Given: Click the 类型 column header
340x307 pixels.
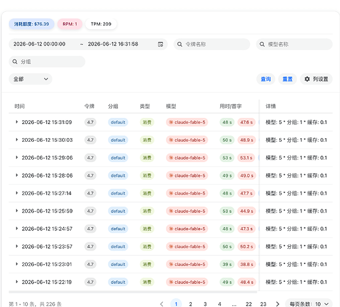Looking at the screenshot, I should pos(145,106).
